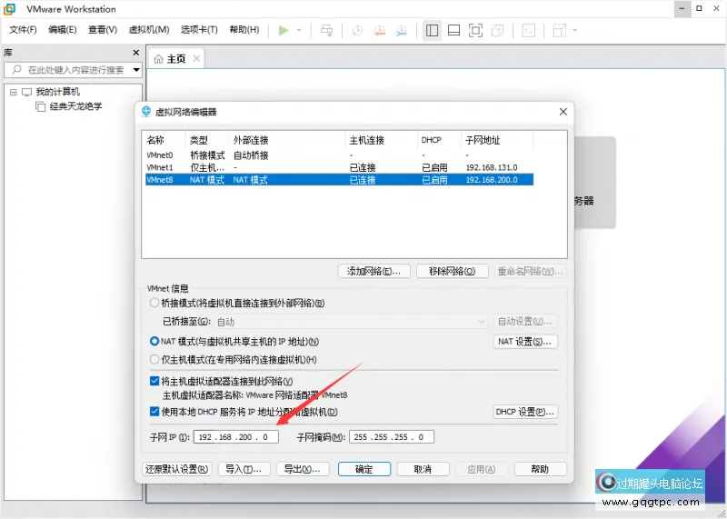
Task: Collapse the 我的计算机 tree node
Action: [x=14, y=93]
